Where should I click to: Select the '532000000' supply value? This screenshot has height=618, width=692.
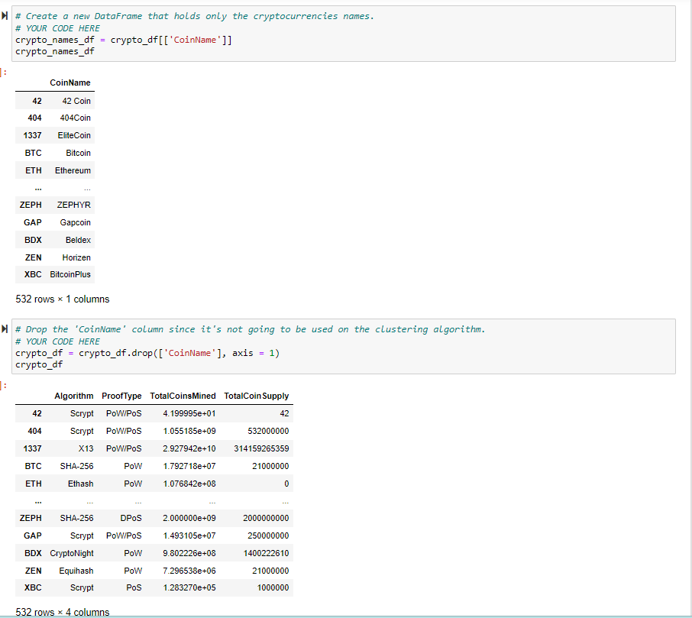pyautogui.click(x=268, y=431)
